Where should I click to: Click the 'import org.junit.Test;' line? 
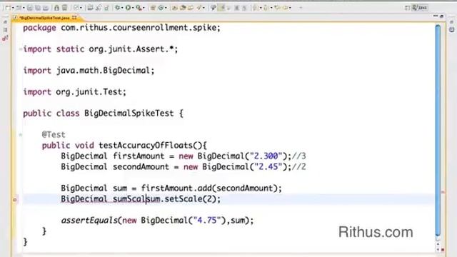[74, 92]
